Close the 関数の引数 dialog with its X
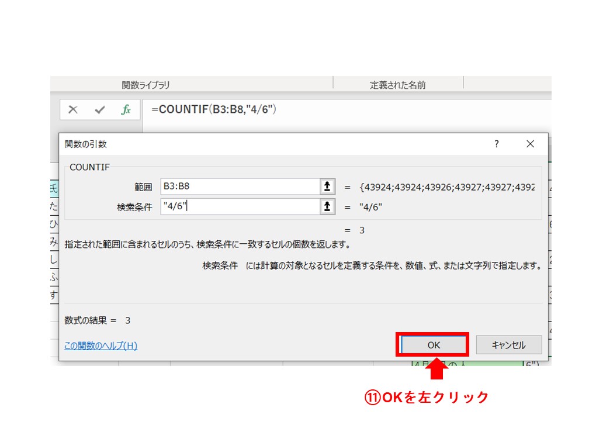 click(530, 144)
